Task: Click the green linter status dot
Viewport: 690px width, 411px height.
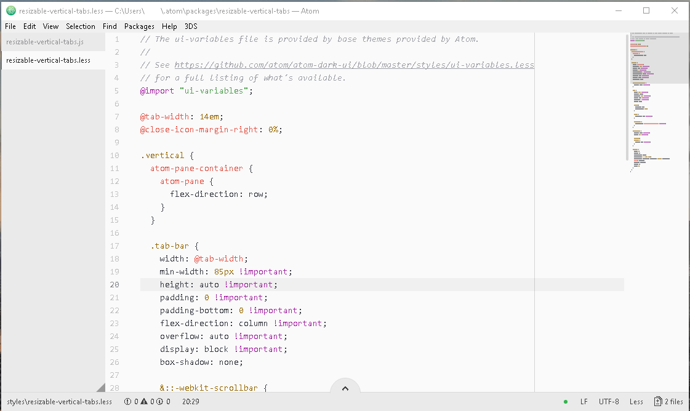Action: pyautogui.click(x=565, y=401)
